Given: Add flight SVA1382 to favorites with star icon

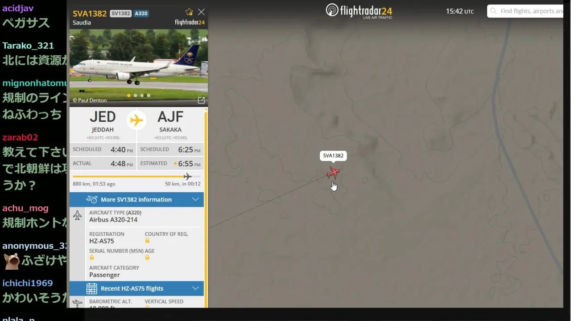Looking at the screenshot, I should [x=189, y=12].
